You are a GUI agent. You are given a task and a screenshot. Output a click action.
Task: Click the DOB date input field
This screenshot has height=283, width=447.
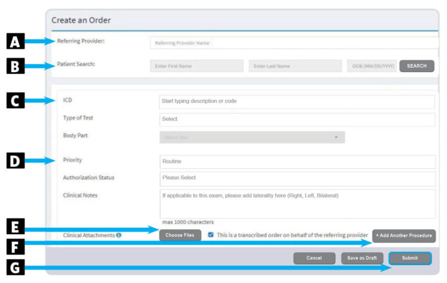pyautogui.click(x=372, y=66)
